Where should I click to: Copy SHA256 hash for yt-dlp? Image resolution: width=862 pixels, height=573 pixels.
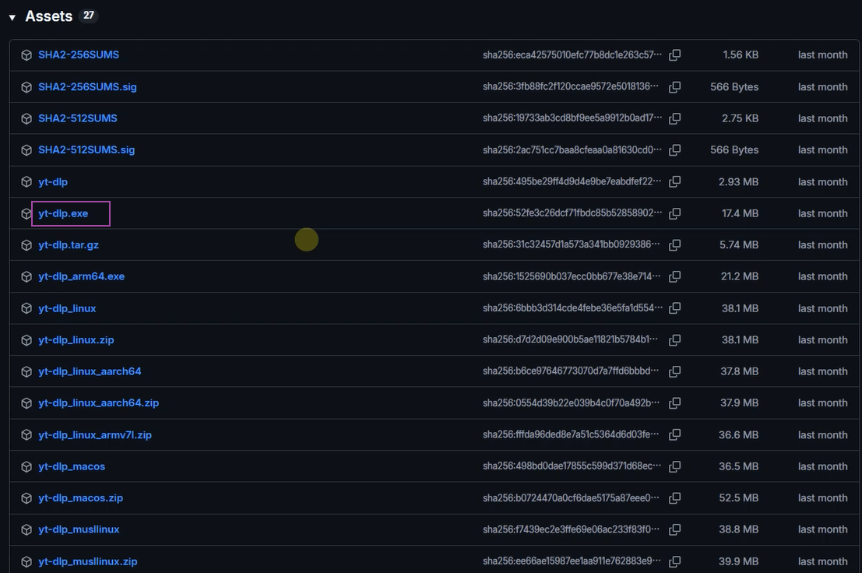tap(674, 182)
